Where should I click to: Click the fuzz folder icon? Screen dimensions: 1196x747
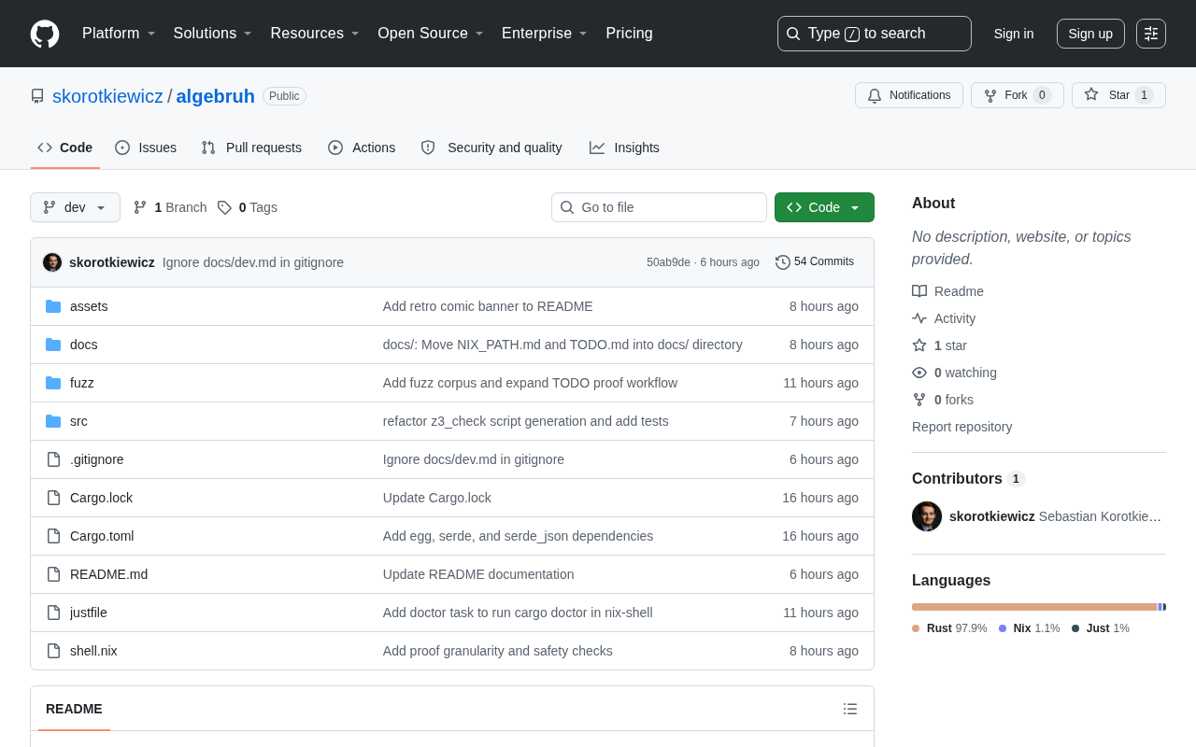[53, 383]
